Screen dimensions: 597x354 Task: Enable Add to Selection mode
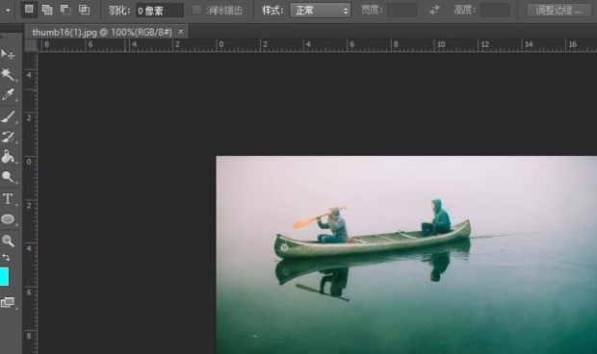pyautogui.click(x=47, y=10)
